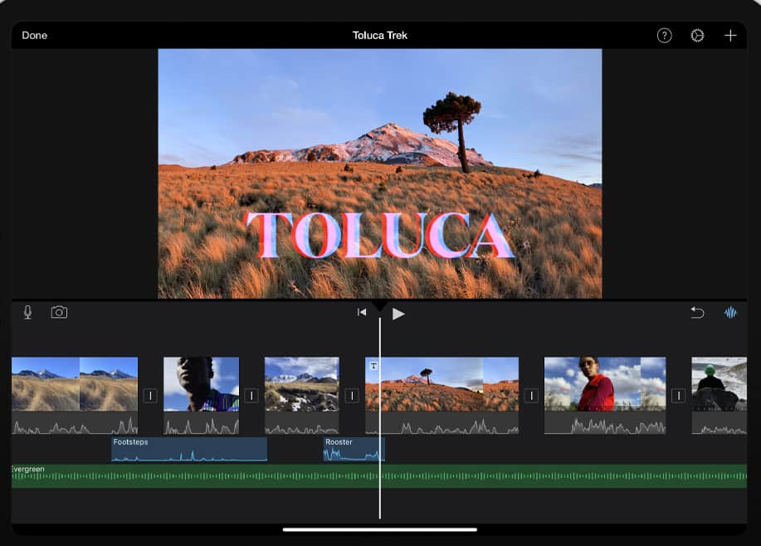Tap the transition icon after the first mountain clip

coord(149,396)
